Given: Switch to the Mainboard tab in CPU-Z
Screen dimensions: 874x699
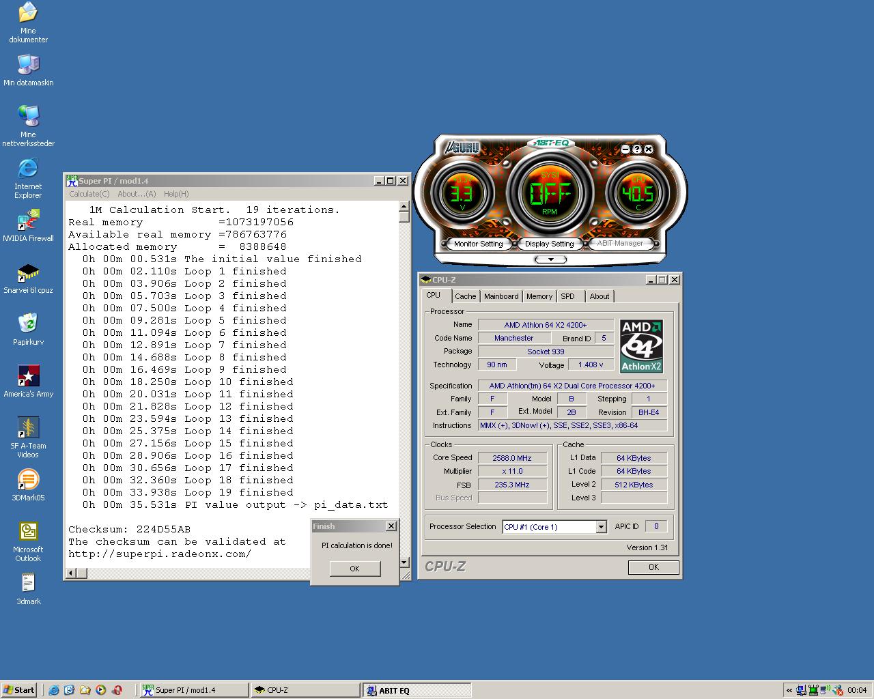Looking at the screenshot, I should [x=501, y=296].
